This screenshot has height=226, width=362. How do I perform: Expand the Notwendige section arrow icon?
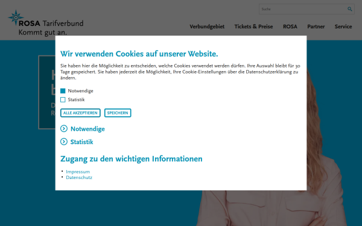click(64, 128)
